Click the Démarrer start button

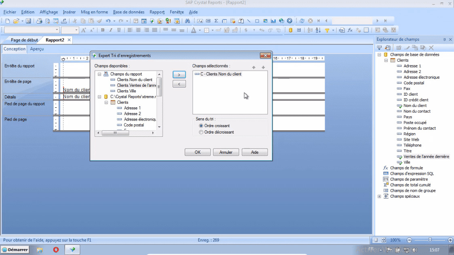tap(15, 250)
